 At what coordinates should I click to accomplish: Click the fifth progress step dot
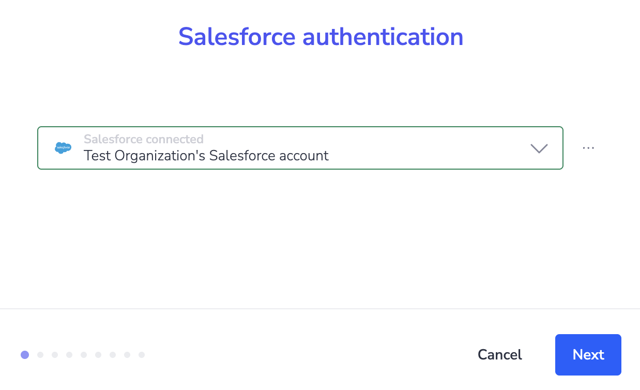pos(84,355)
